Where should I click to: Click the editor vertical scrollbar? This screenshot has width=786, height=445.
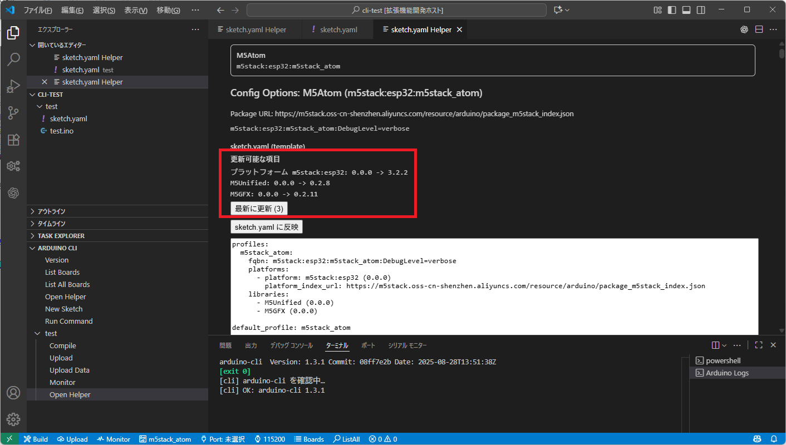coord(782,54)
